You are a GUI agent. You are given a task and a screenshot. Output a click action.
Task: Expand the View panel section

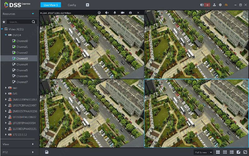pyautogui.click(x=33, y=144)
